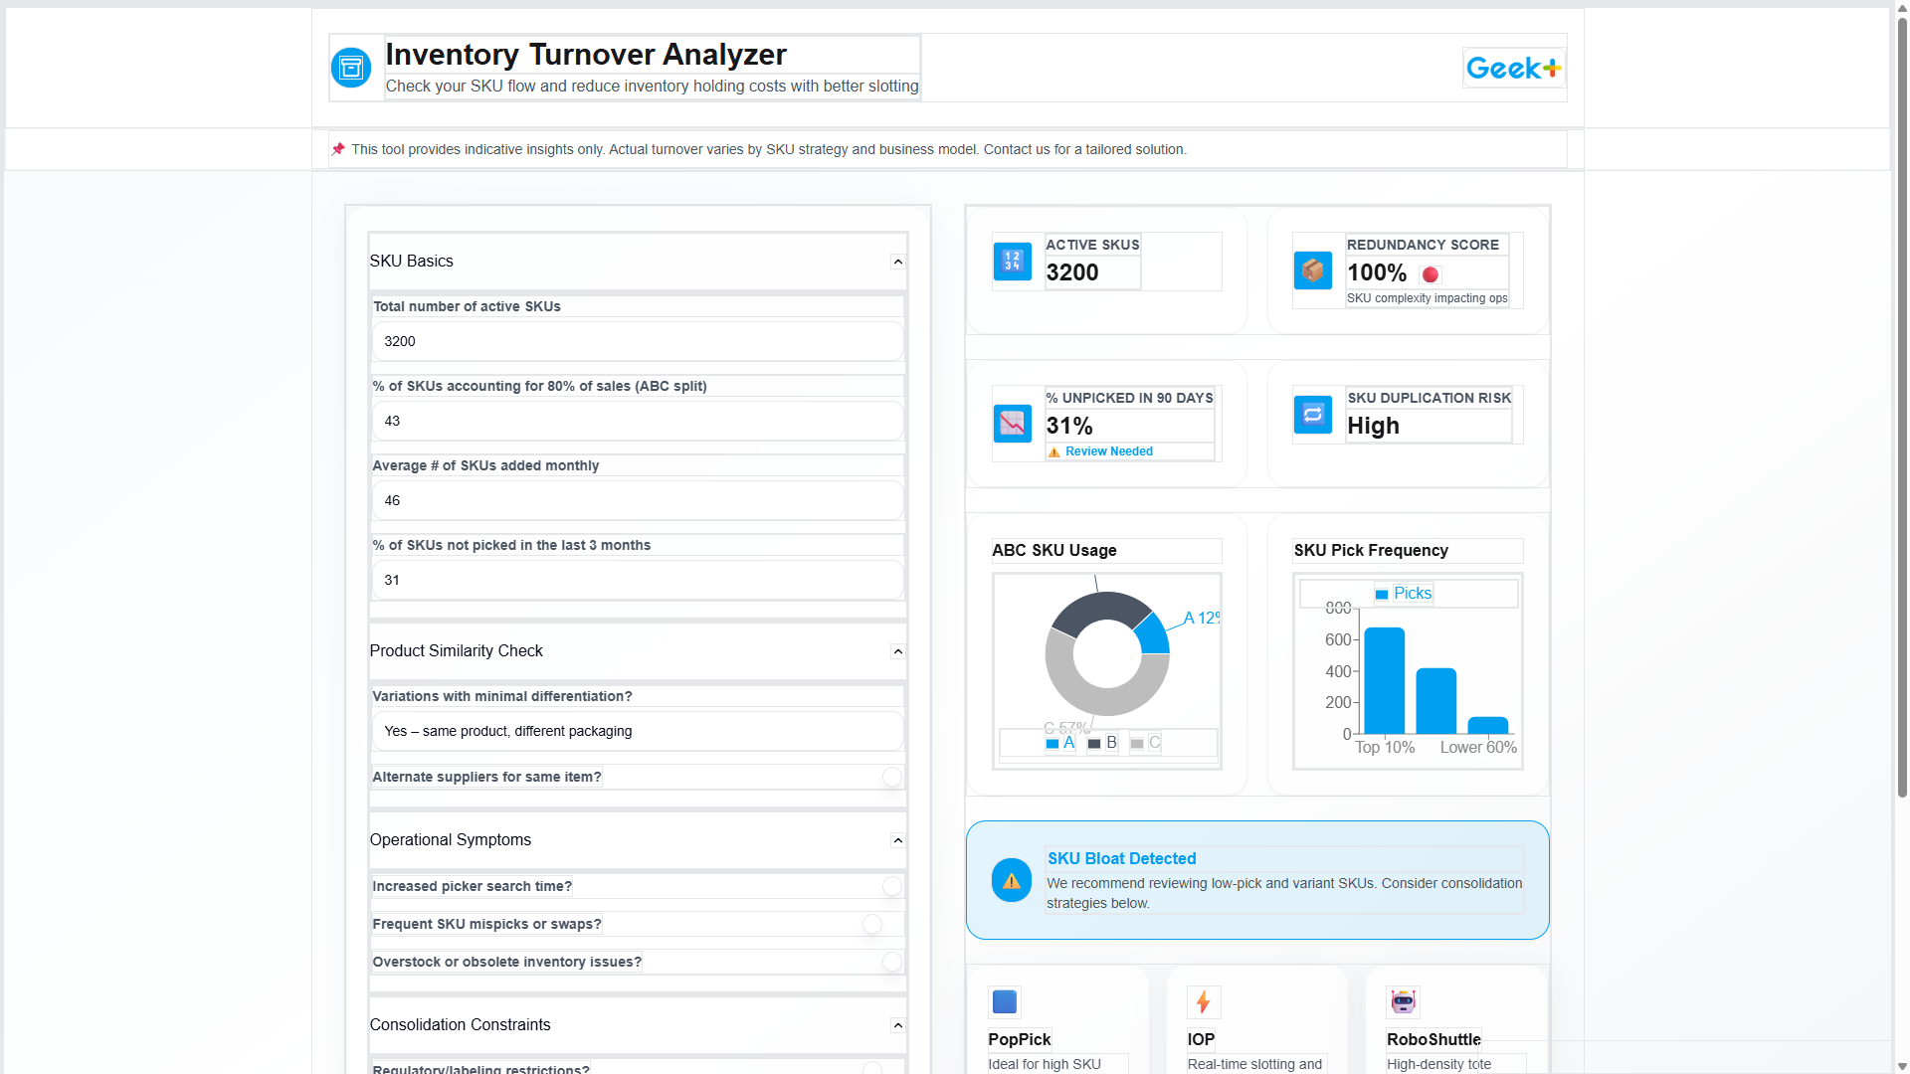Open the variations differentiation dropdown
1910x1074 pixels.
pyautogui.click(x=637, y=731)
